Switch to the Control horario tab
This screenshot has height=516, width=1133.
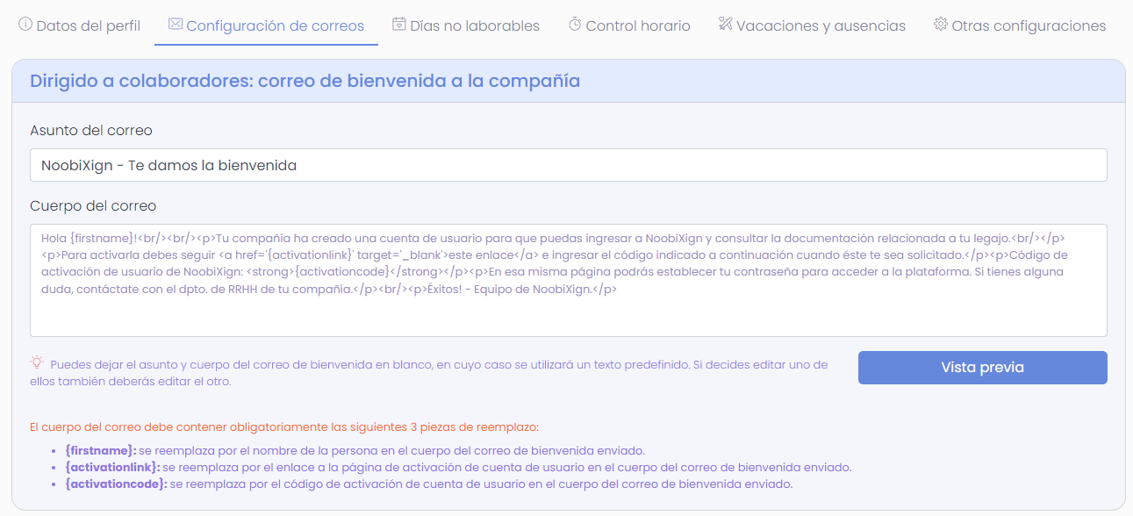(x=639, y=25)
